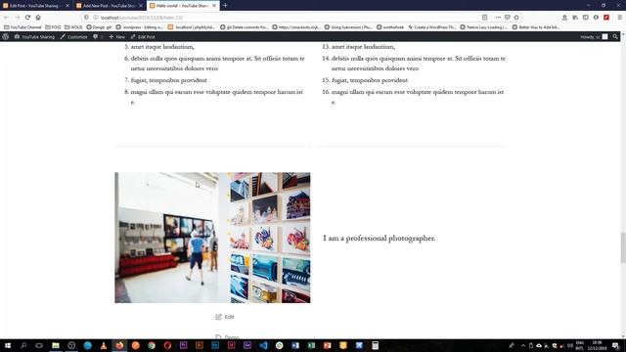The width and height of the screenshot is (626, 352).
Task: Open comments bubble in the admin bar
Action: pyautogui.click(x=98, y=37)
